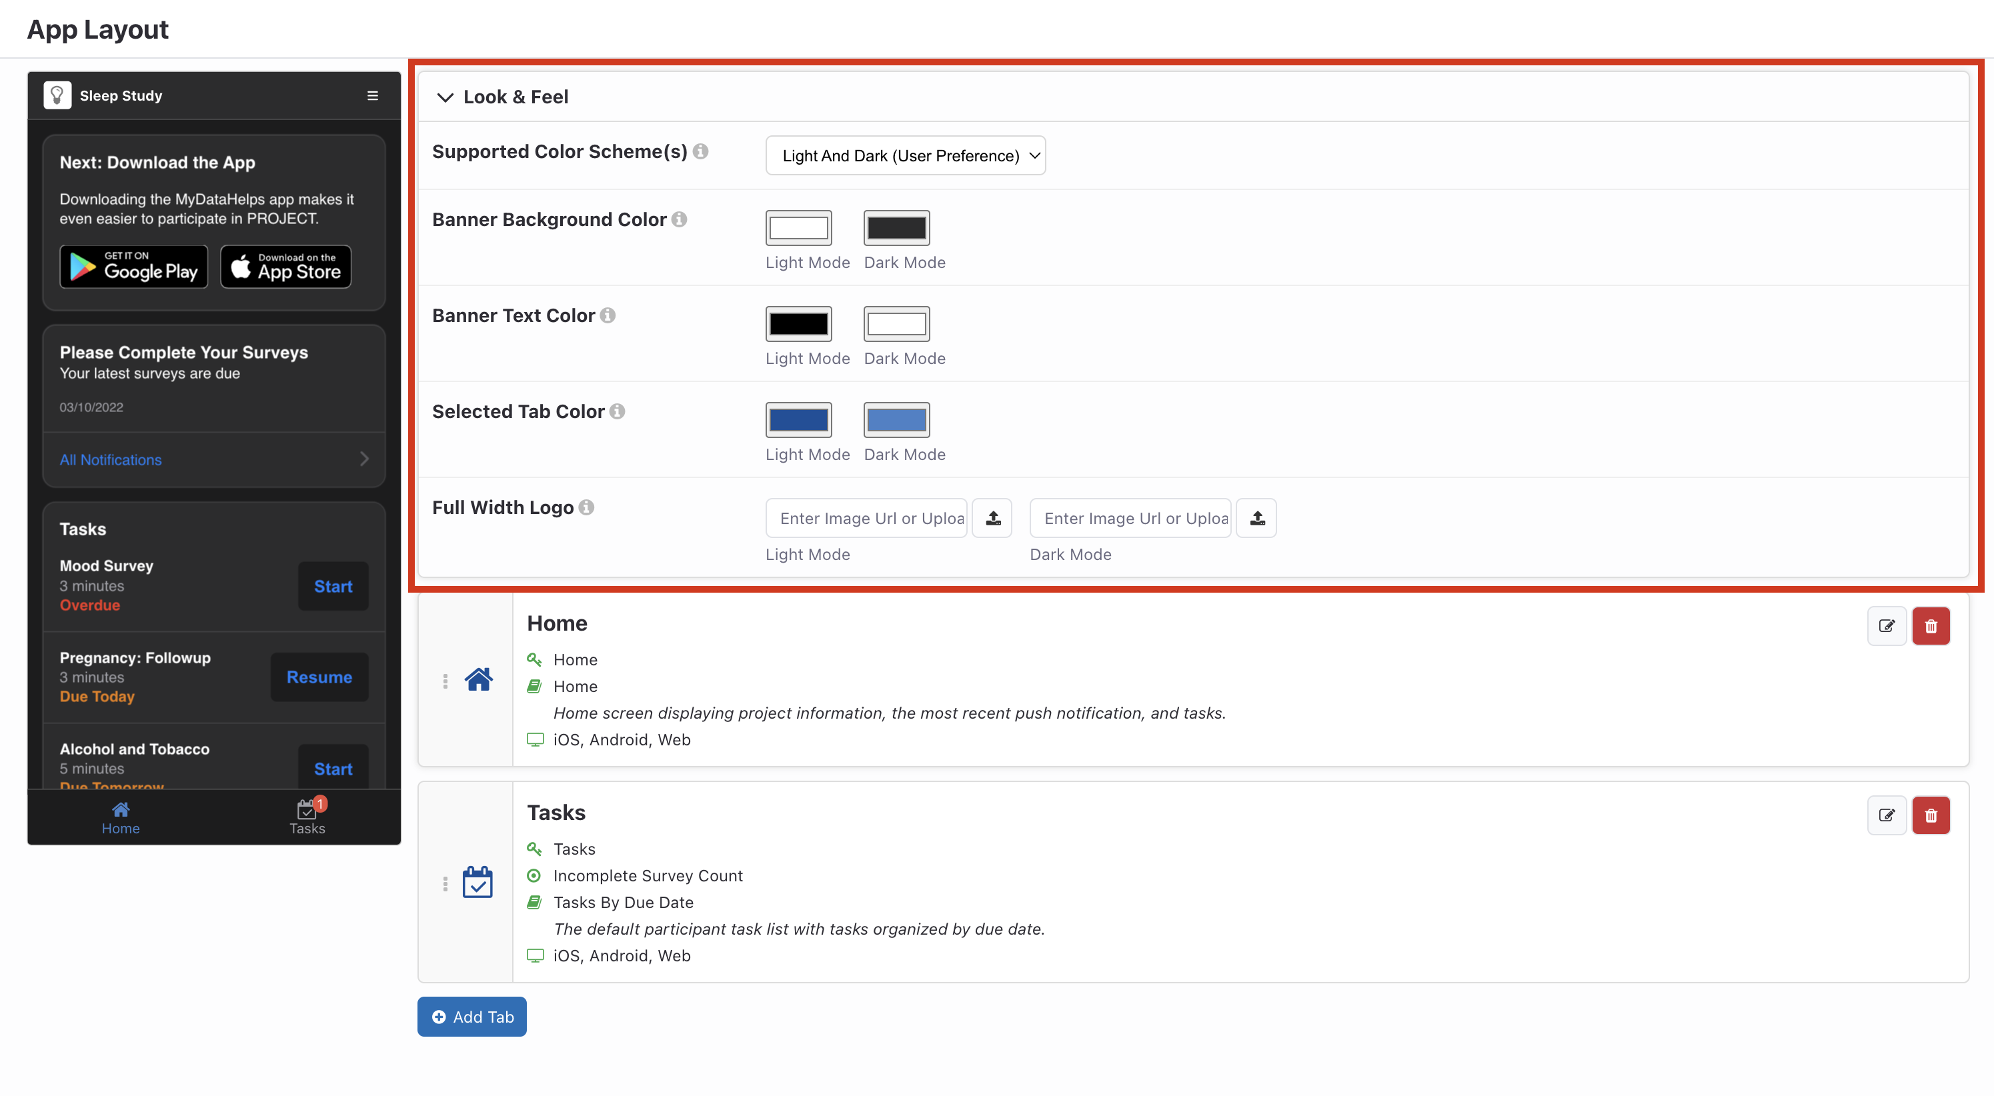Select Home tab in app preview footer
1994x1096 pixels.
click(x=121, y=817)
